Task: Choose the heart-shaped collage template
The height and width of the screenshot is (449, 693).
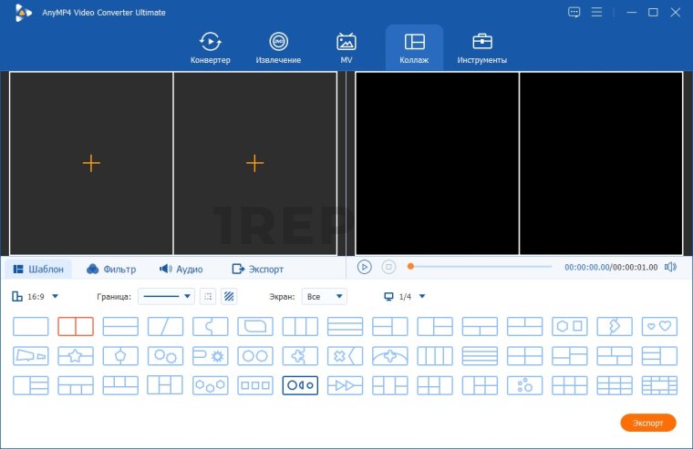Action: click(659, 326)
